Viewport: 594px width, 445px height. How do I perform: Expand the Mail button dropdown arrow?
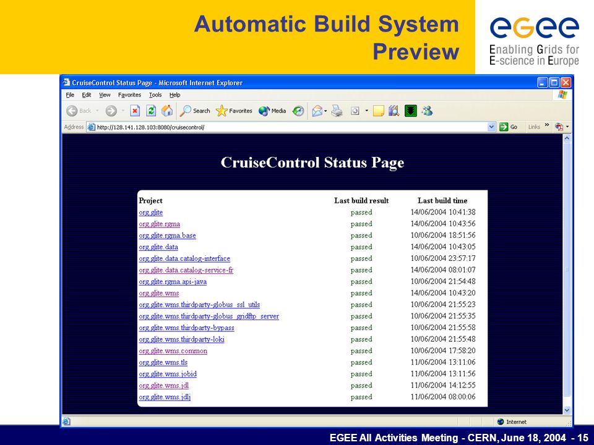(x=325, y=111)
